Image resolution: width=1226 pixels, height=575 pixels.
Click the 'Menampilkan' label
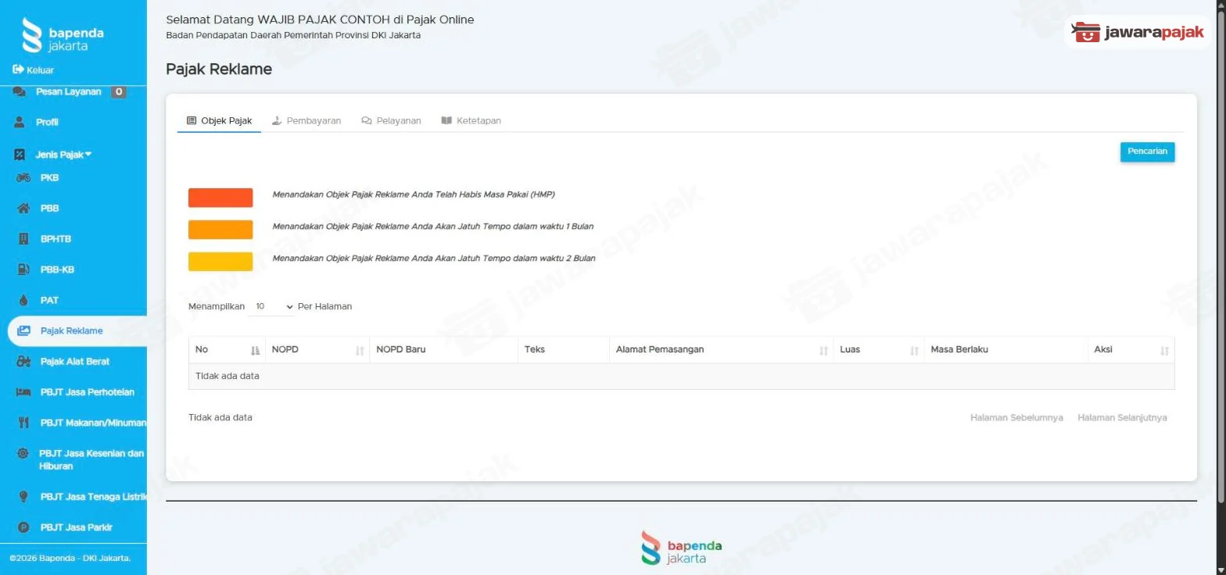[217, 307]
